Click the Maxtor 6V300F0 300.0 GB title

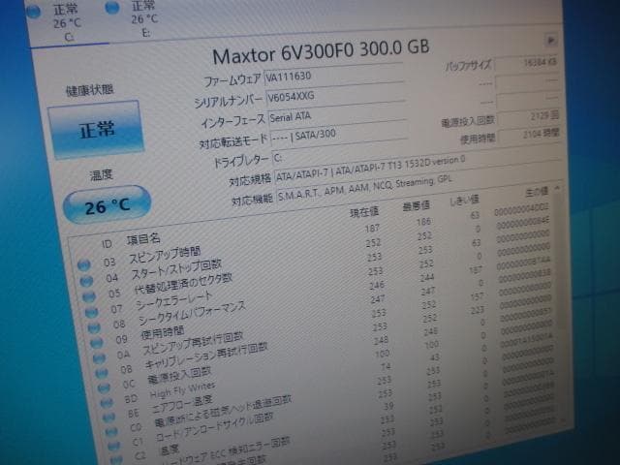(x=321, y=51)
